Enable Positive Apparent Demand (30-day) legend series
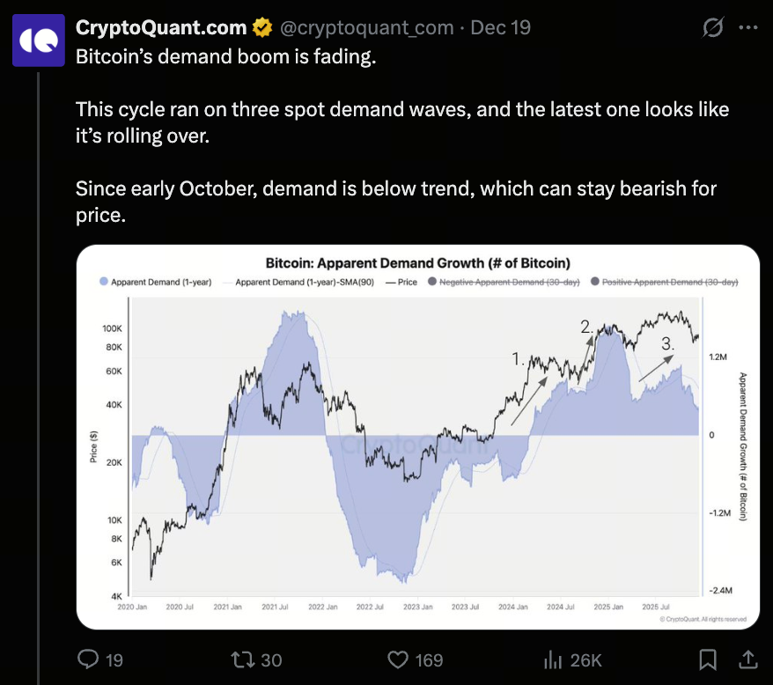The height and width of the screenshot is (685, 773). click(670, 282)
